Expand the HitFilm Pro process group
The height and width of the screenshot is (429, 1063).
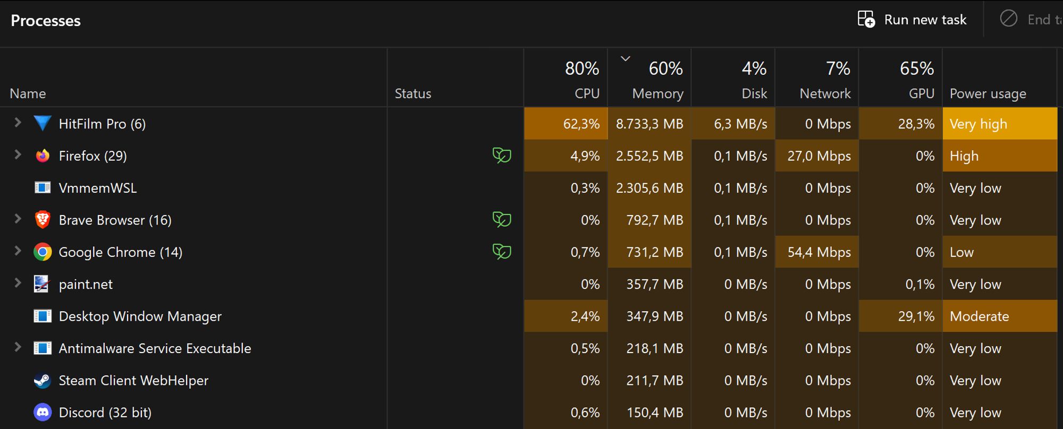coord(18,123)
